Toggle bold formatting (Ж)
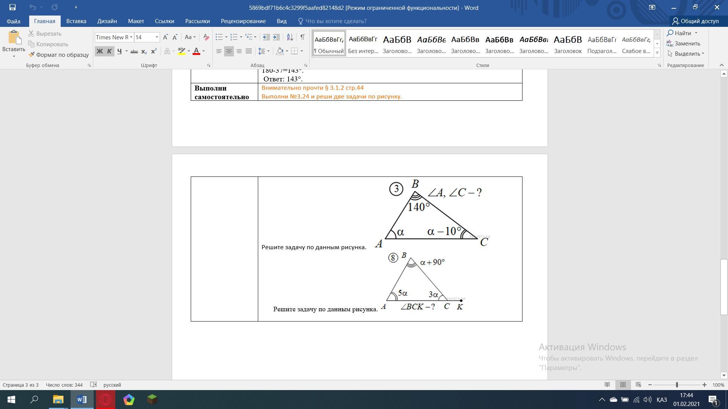Image resolution: width=728 pixels, height=409 pixels. coord(99,51)
